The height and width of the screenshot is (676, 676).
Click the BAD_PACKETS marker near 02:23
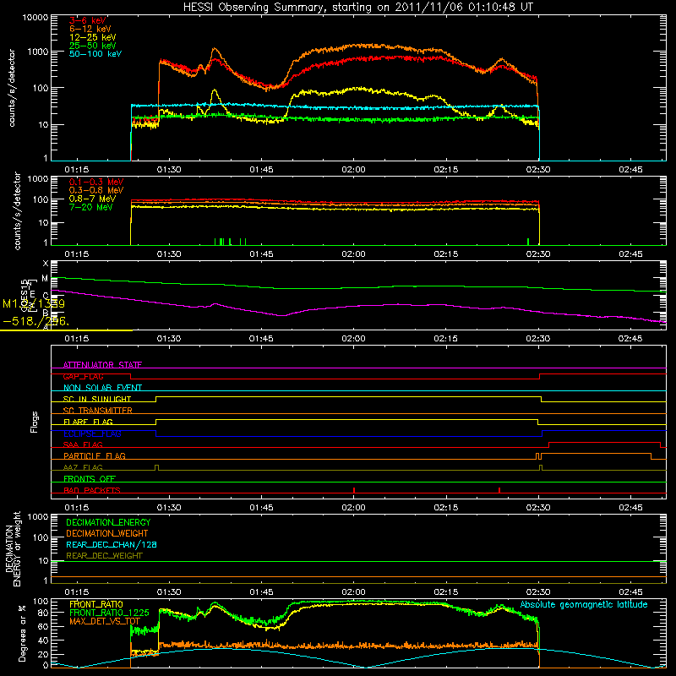(x=499, y=490)
